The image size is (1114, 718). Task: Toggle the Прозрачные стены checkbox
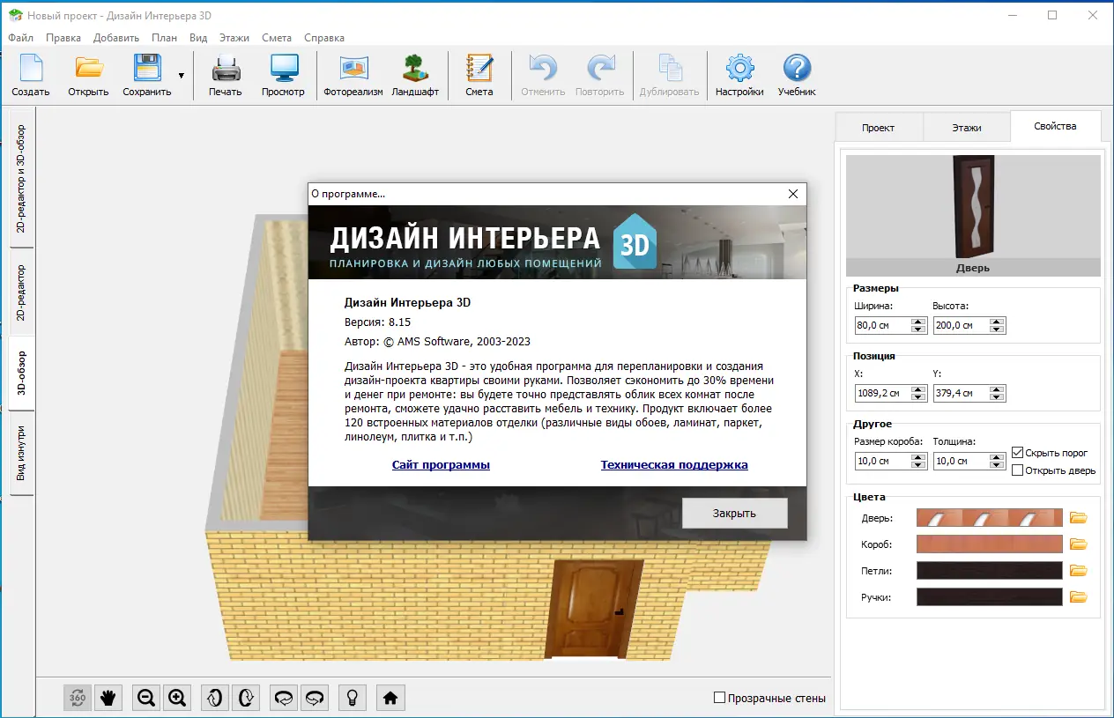coord(719,698)
